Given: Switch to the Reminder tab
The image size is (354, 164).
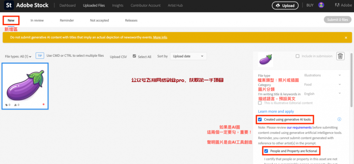Looking at the screenshot, I should [67, 20].
